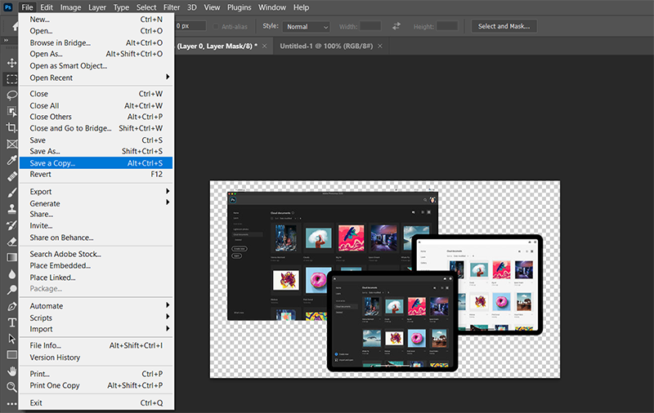Select the Crop tool
Screen dimensions: 654x413
[11, 127]
